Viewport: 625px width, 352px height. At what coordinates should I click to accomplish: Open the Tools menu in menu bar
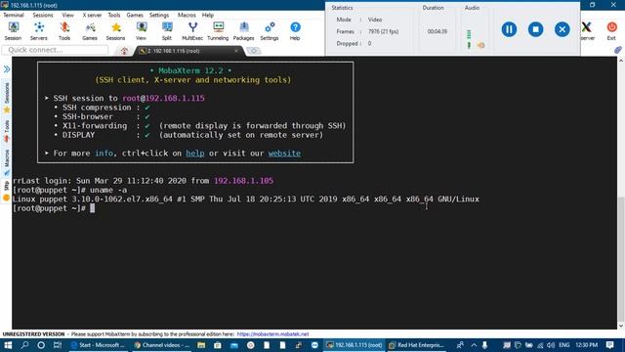tap(114, 15)
